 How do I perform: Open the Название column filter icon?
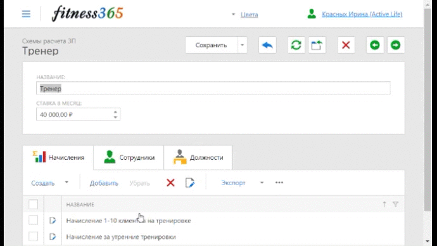click(x=395, y=204)
